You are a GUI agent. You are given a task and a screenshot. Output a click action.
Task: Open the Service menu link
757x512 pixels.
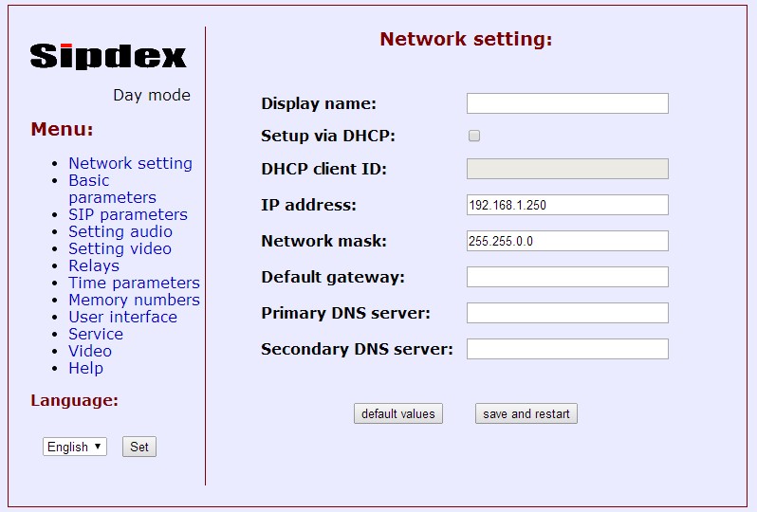[96, 334]
